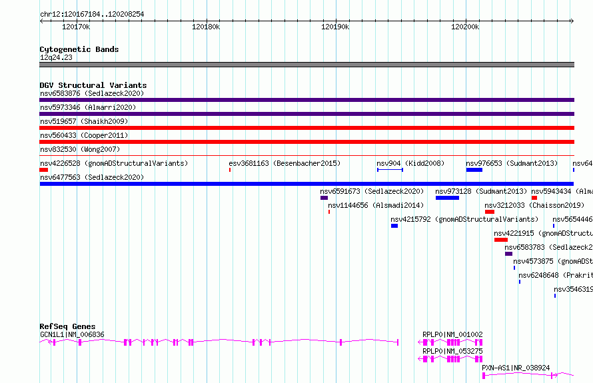Click the small red nsv4226528 bar
Screen dimensions: 593x383
(x=43, y=170)
